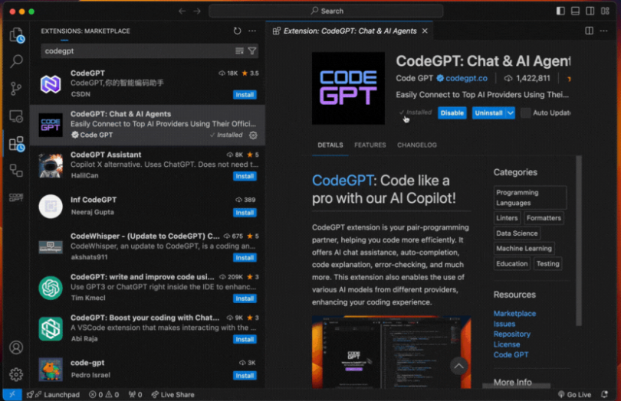Install the CSDN CodeGPT extension
Viewport: 621px width, 401px height.
click(x=245, y=95)
